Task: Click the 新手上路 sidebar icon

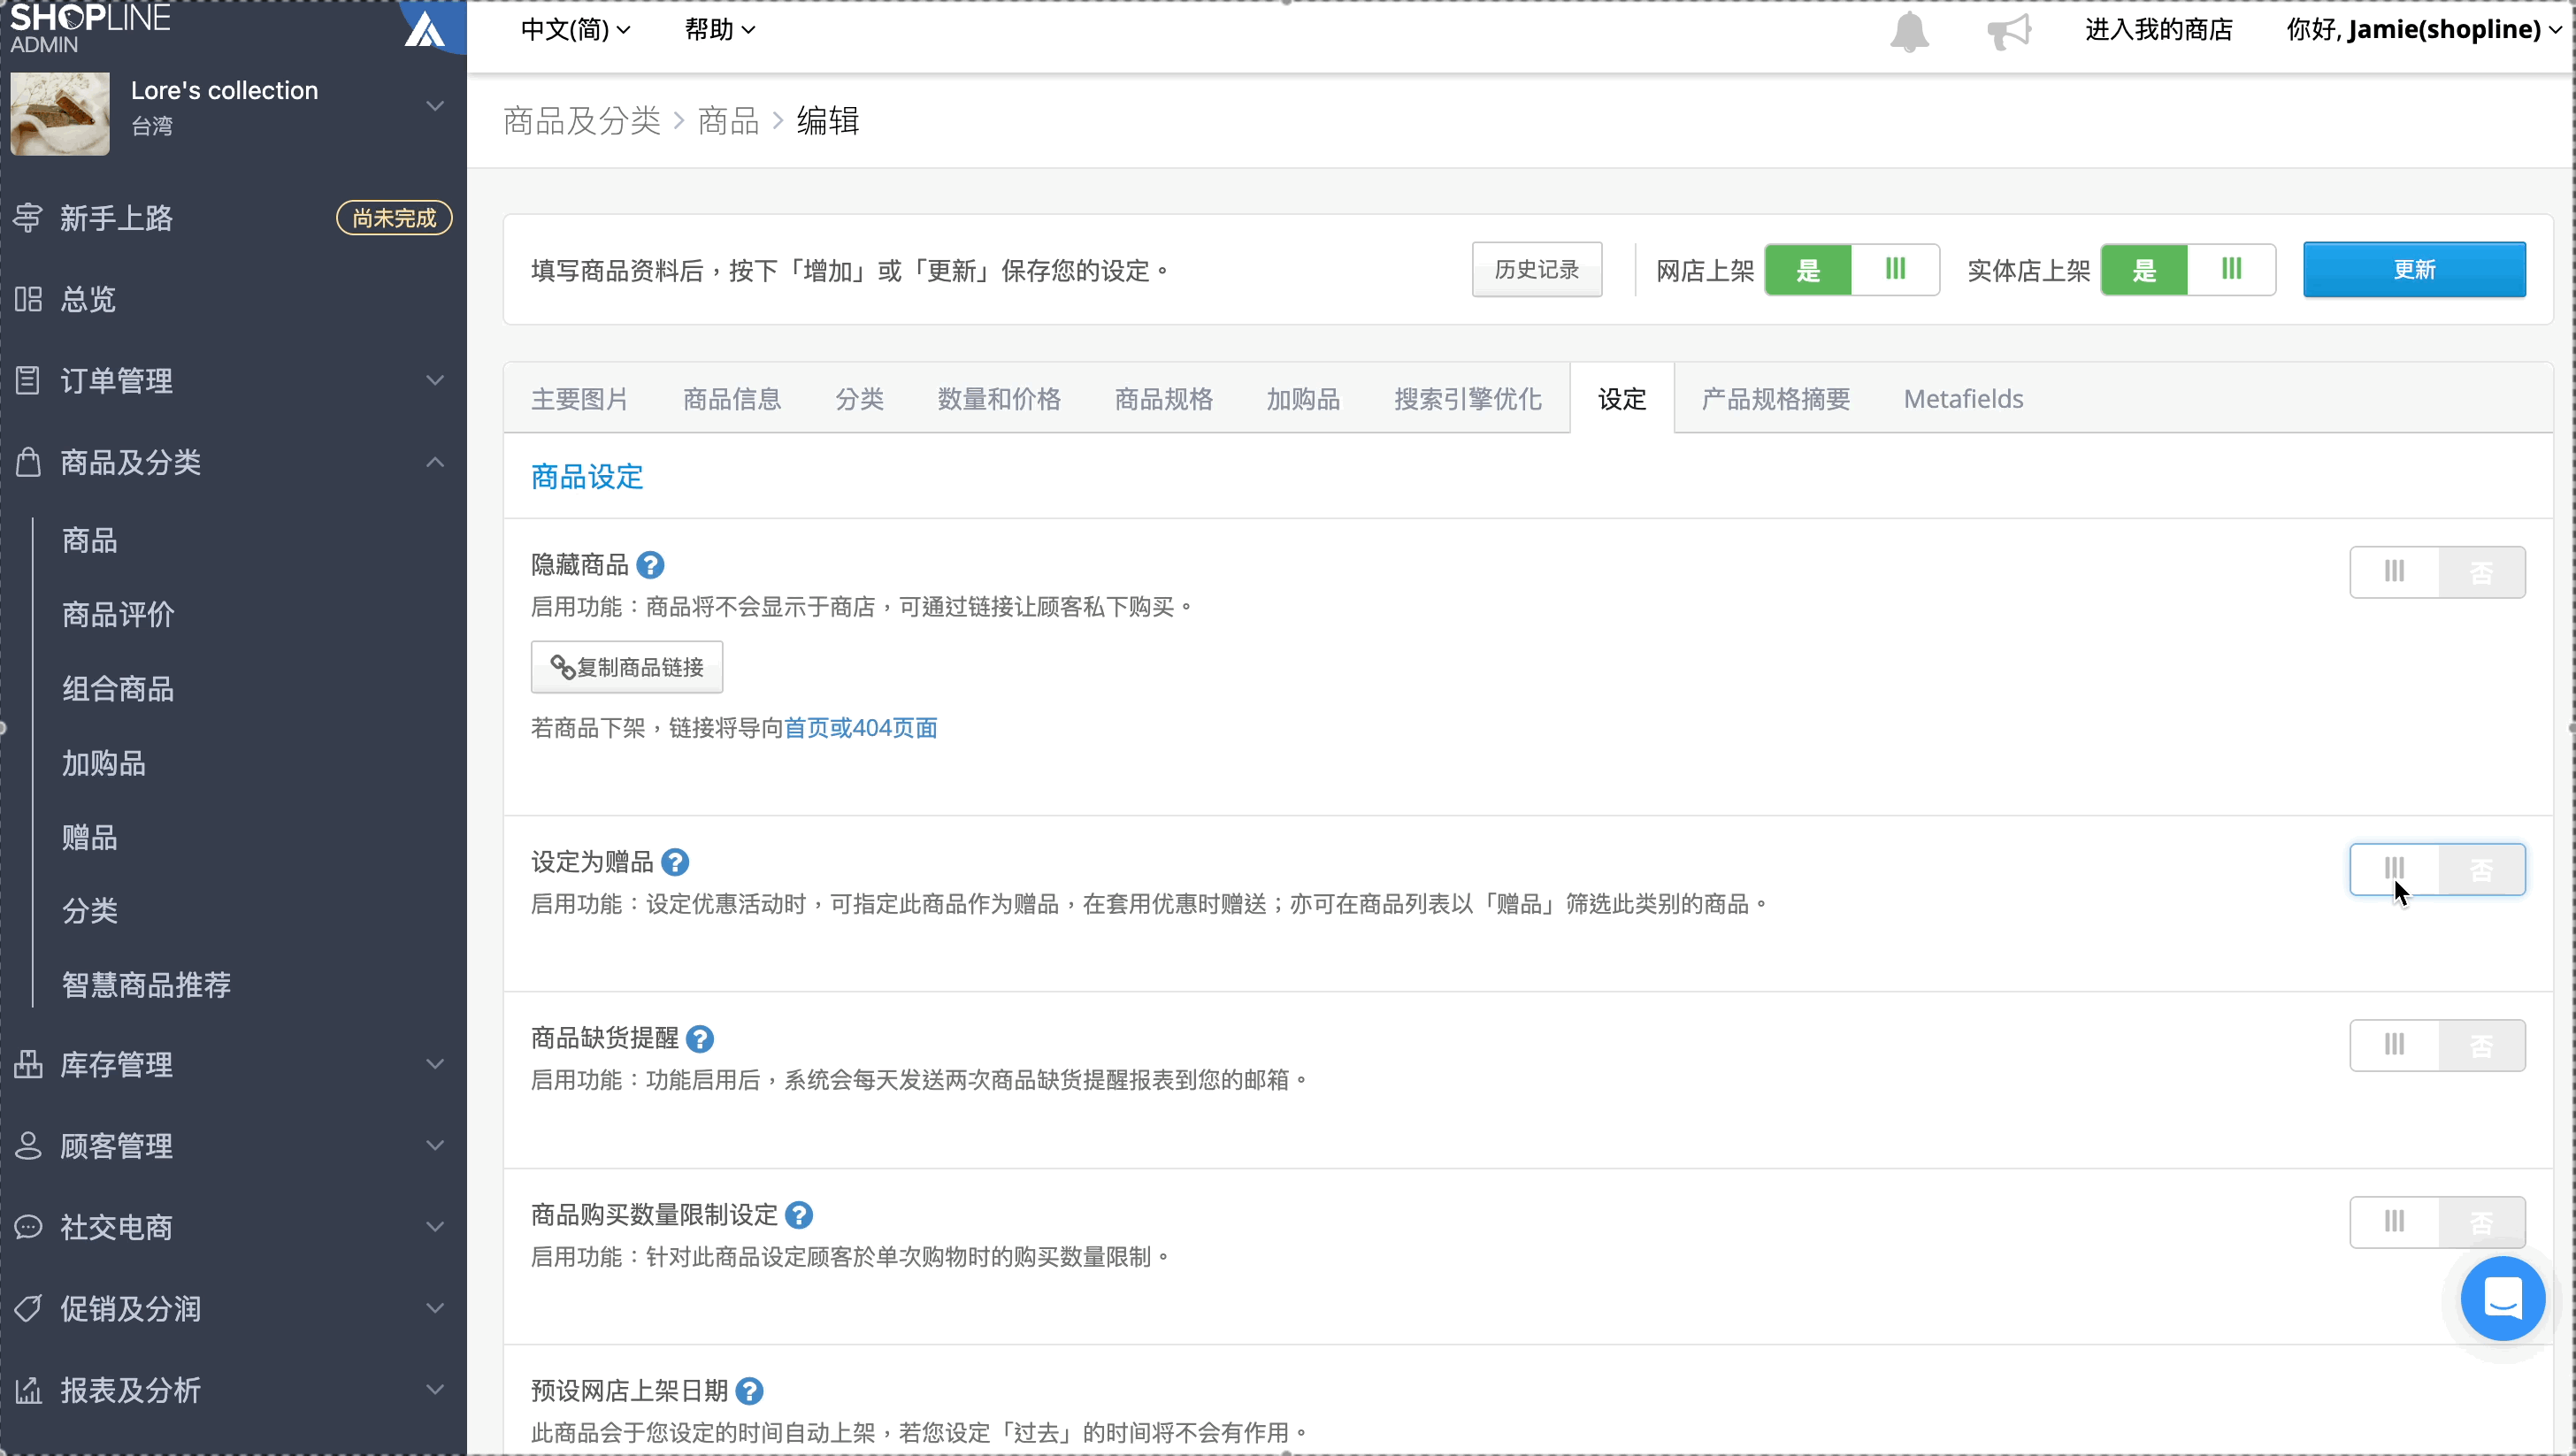Action: [x=28, y=218]
